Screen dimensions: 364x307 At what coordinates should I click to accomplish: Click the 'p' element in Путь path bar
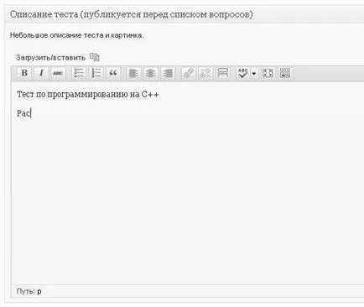pos(39,291)
